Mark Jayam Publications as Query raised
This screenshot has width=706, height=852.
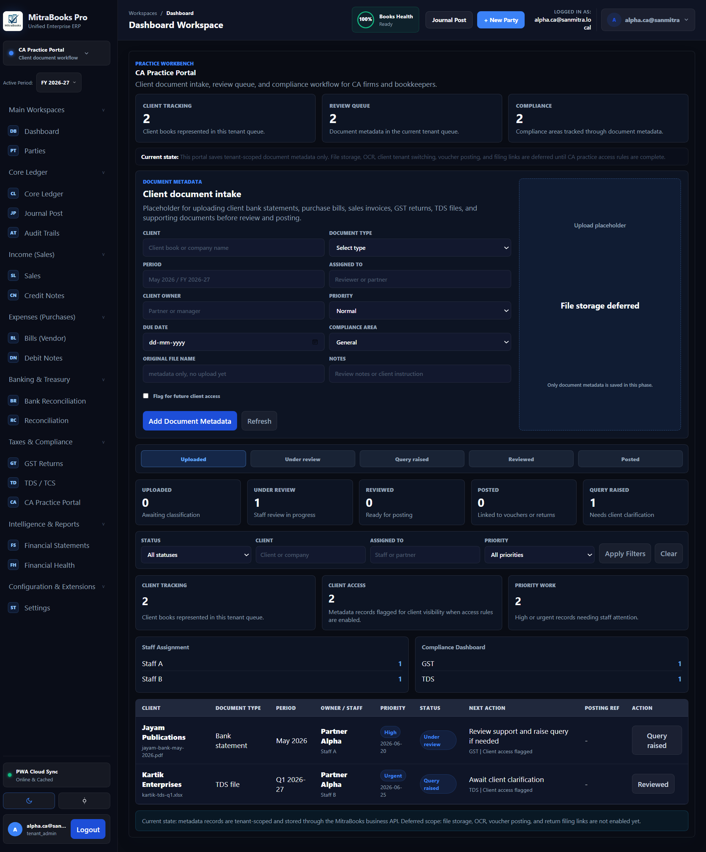tap(657, 741)
